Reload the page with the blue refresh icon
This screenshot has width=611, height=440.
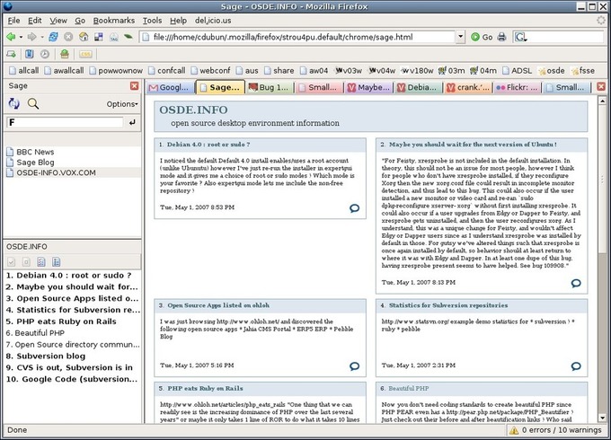pyautogui.click(x=53, y=37)
